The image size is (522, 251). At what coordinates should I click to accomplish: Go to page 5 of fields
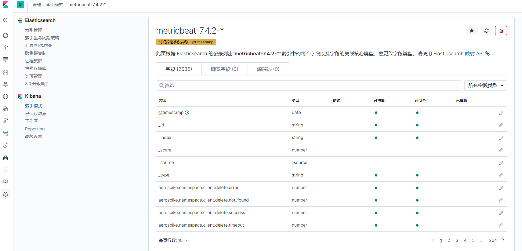(473, 240)
